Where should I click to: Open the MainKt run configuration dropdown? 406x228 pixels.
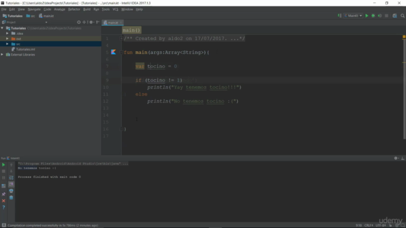point(353,16)
